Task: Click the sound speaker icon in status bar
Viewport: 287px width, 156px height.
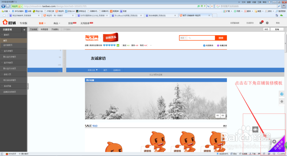Action: [x=274, y=154]
